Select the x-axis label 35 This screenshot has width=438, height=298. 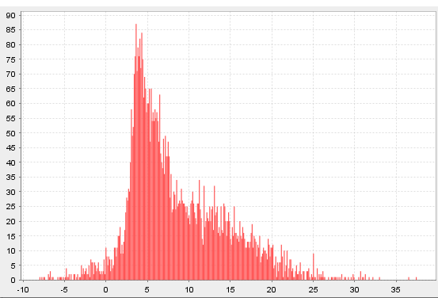point(396,289)
